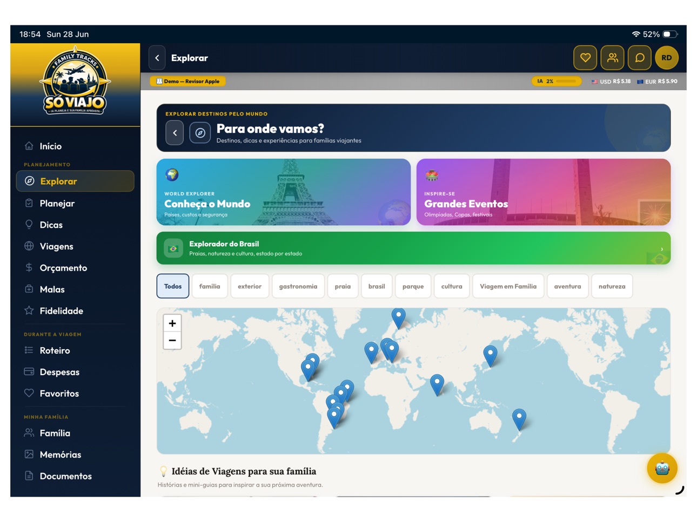Open Orçamento in the sidebar
This screenshot has height=522, width=697.
75,268
